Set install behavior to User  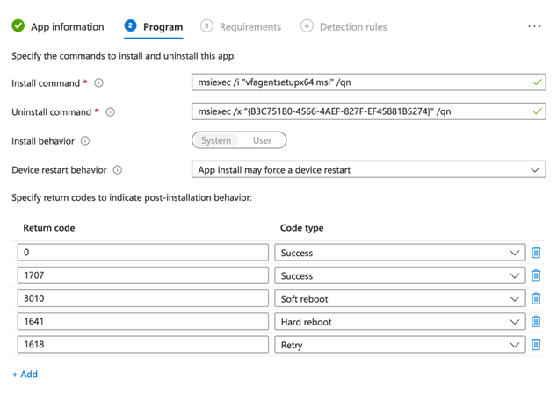[262, 140]
